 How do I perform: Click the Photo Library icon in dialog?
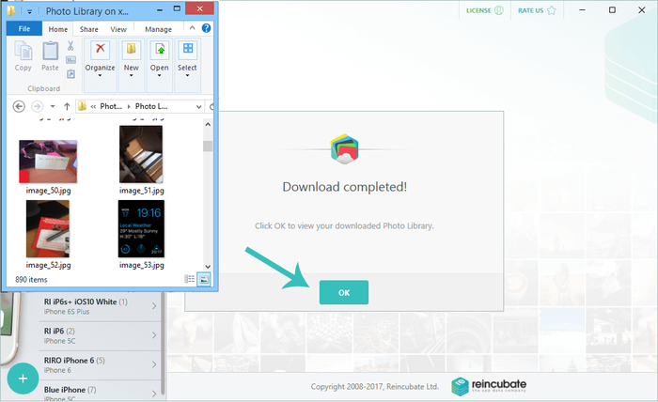pos(344,148)
